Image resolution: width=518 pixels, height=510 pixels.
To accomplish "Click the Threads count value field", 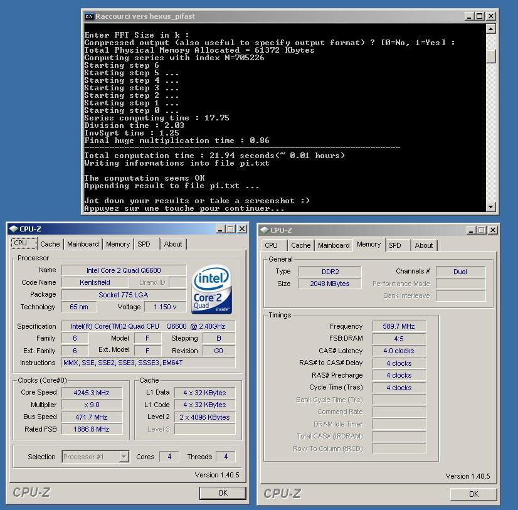I will pos(226,457).
